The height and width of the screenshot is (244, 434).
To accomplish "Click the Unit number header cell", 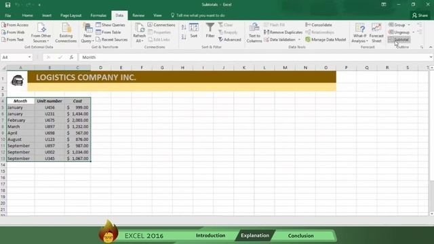I will click(x=50, y=101).
